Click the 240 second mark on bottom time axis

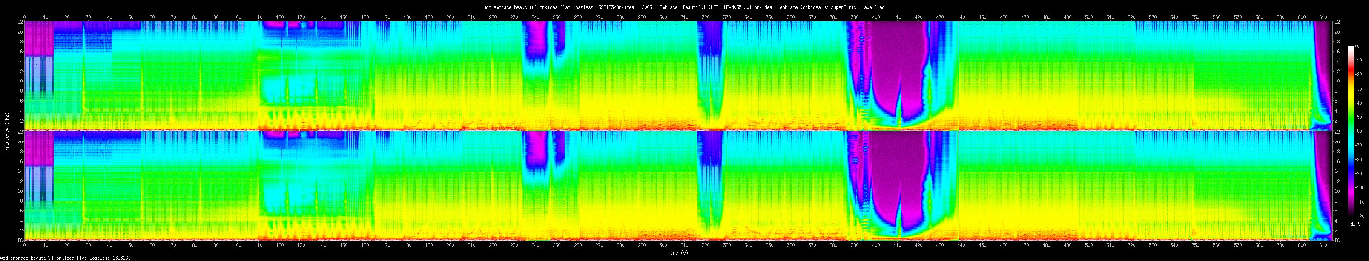[535, 246]
